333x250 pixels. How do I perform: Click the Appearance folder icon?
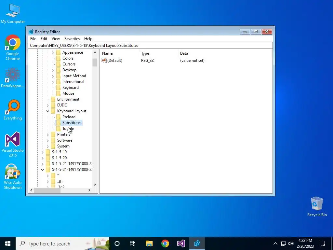click(59, 52)
